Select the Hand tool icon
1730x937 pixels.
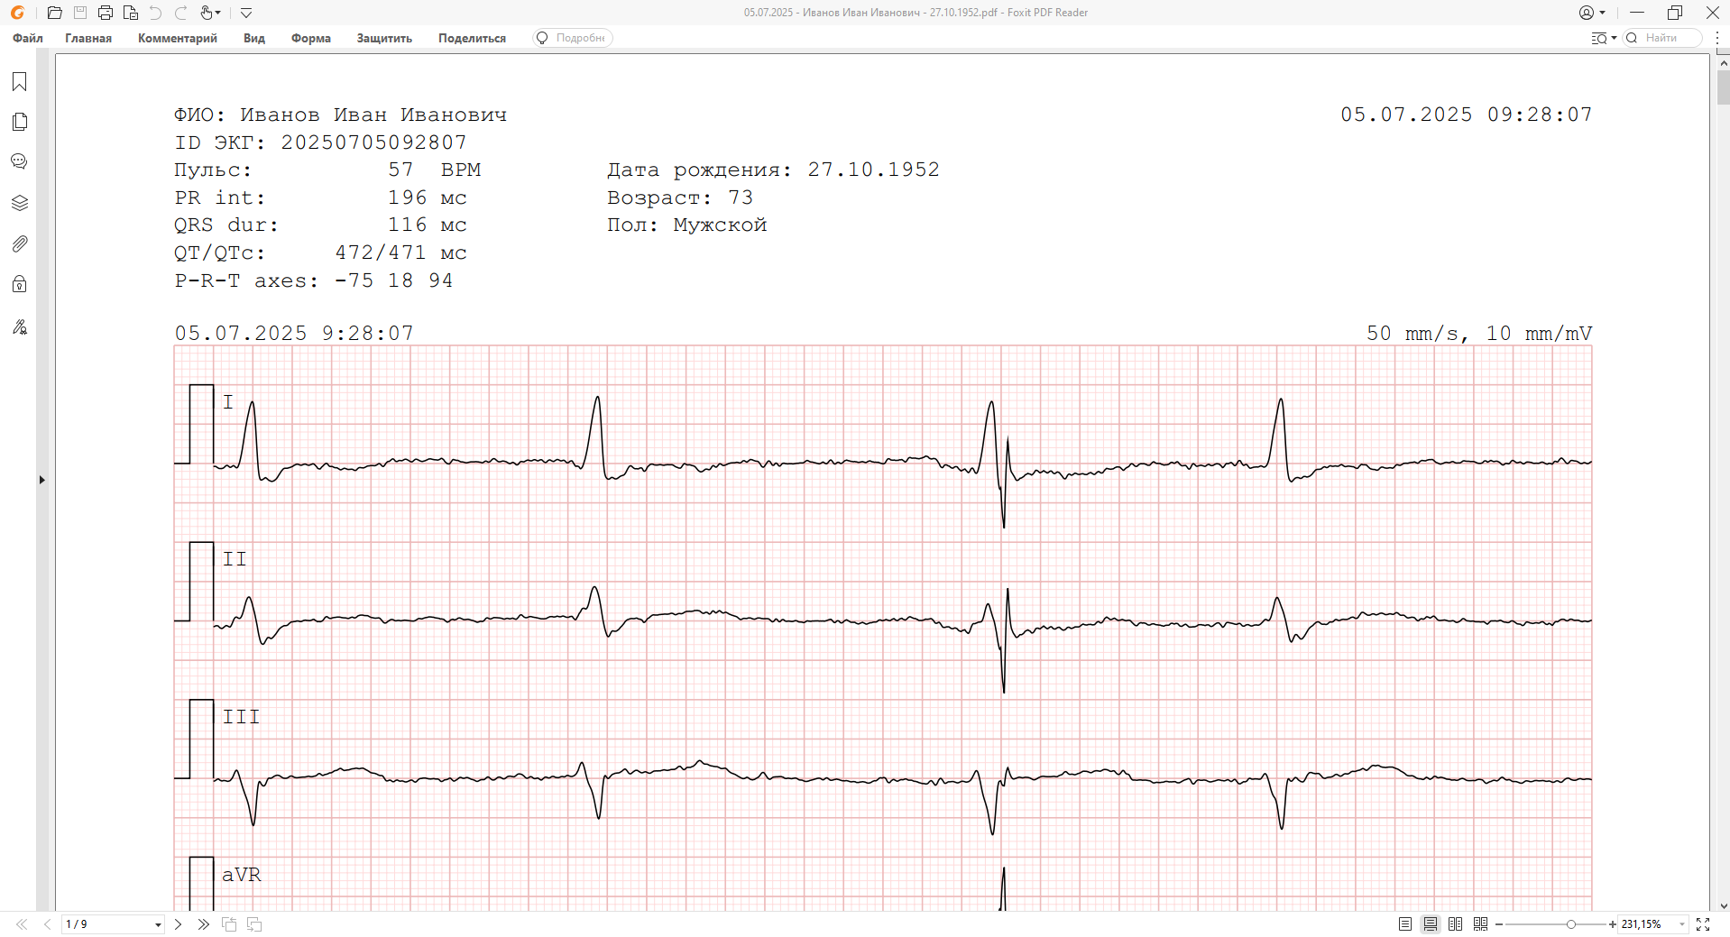coord(207,13)
